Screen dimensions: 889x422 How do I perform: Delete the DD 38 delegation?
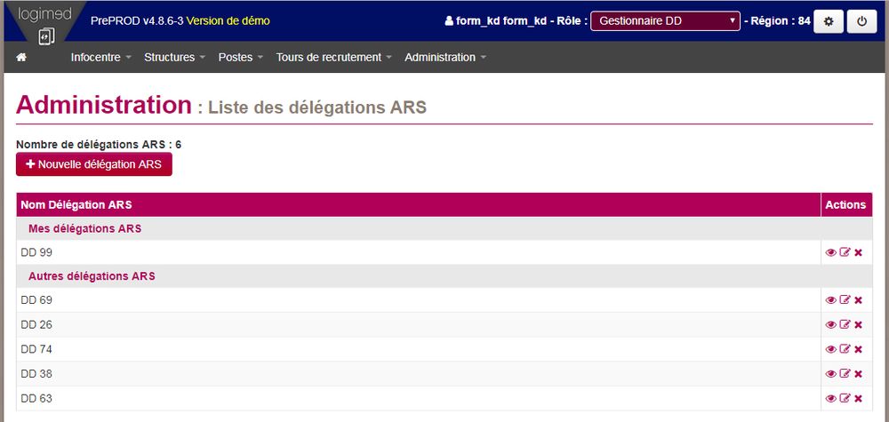(858, 374)
